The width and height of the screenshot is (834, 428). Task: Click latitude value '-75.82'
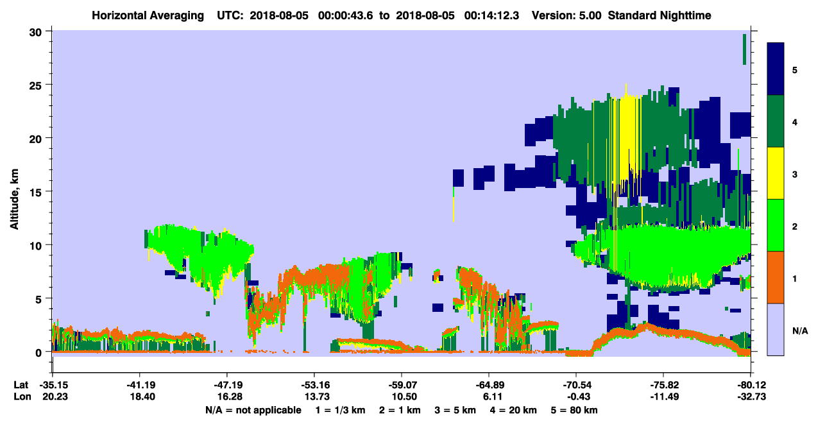click(x=663, y=385)
